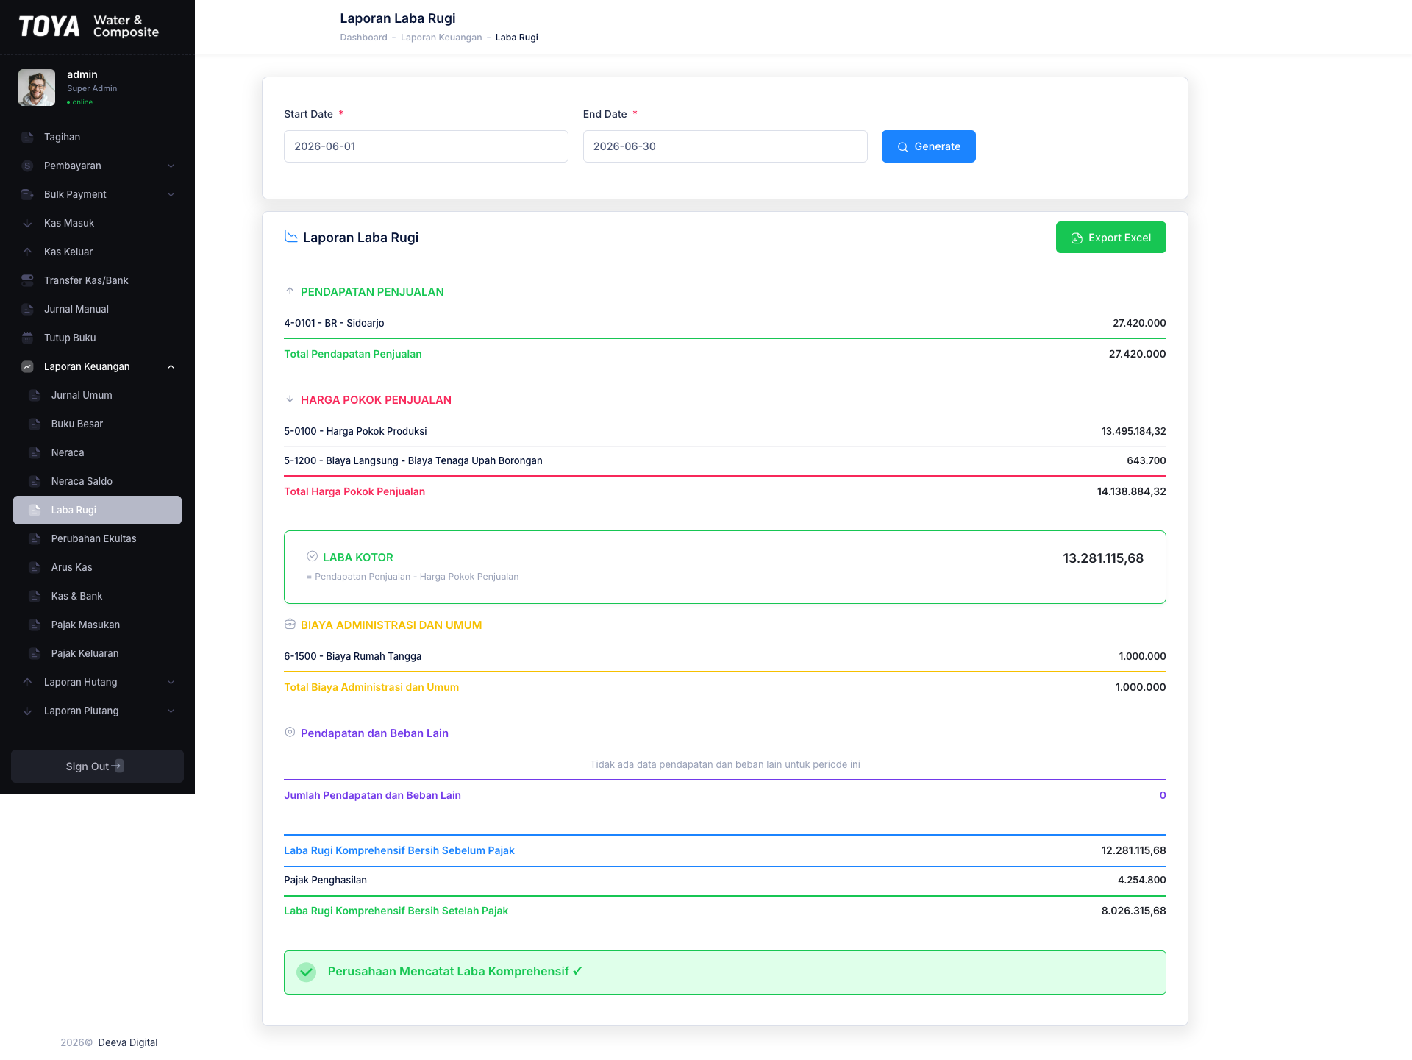Open the Kas Masuk menu item
The width and height of the screenshot is (1412, 1060).
pyautogui.click(x=97, y=223)
